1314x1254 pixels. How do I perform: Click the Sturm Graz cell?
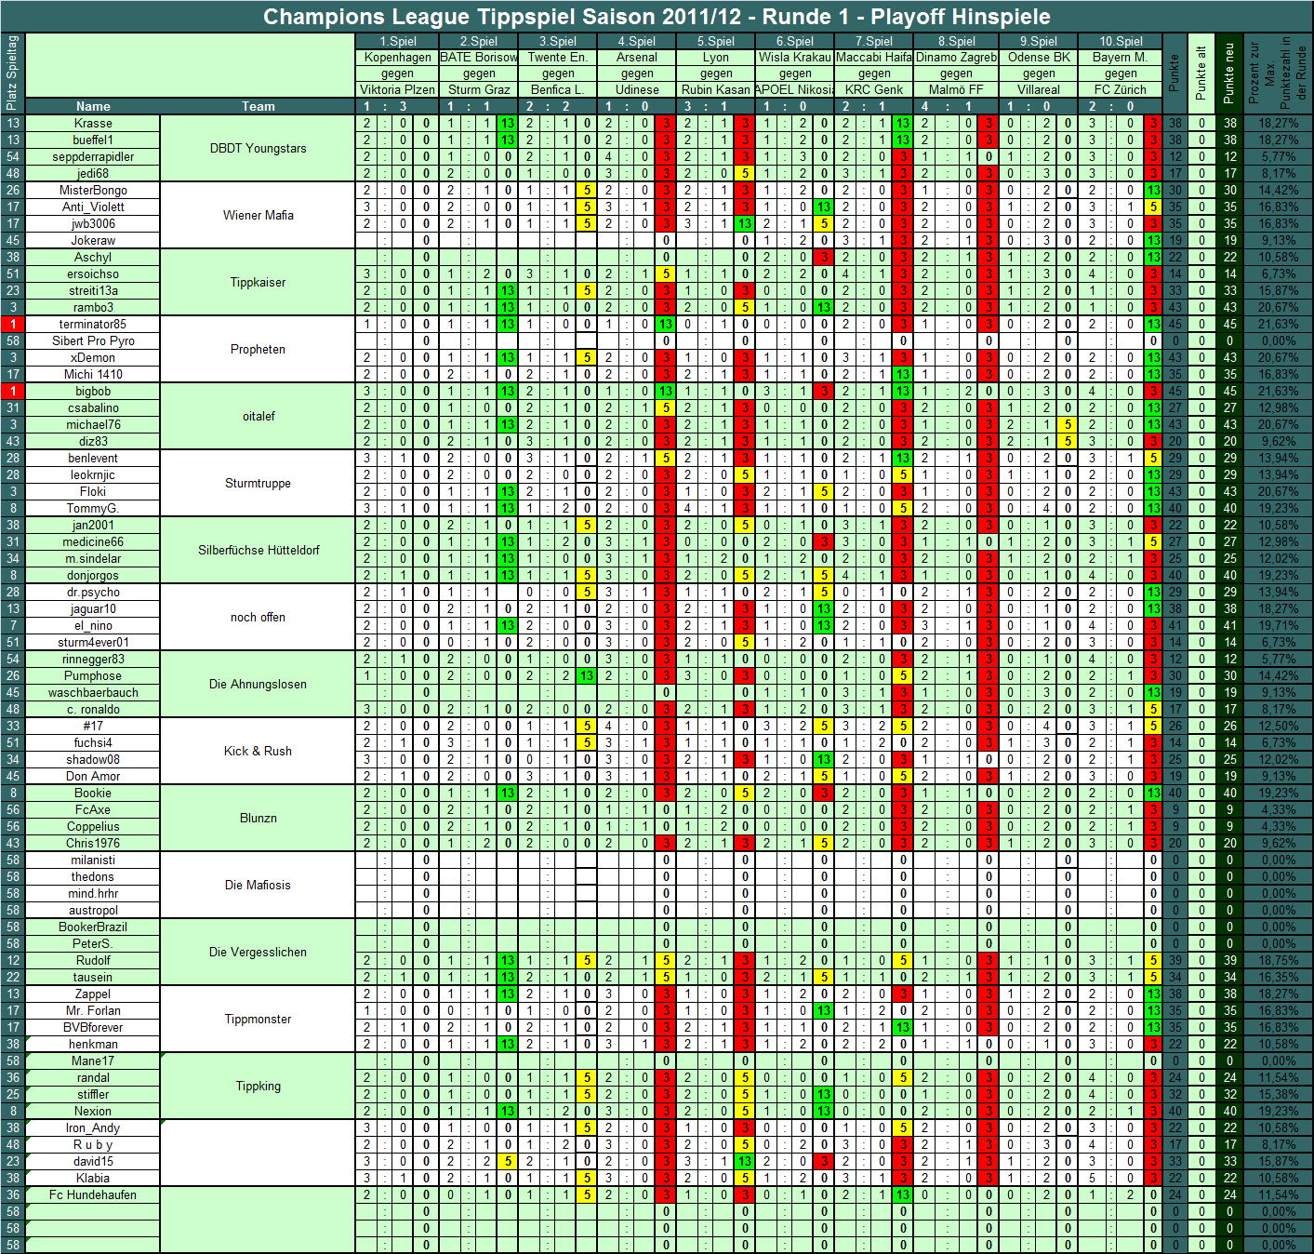[478, 89]
